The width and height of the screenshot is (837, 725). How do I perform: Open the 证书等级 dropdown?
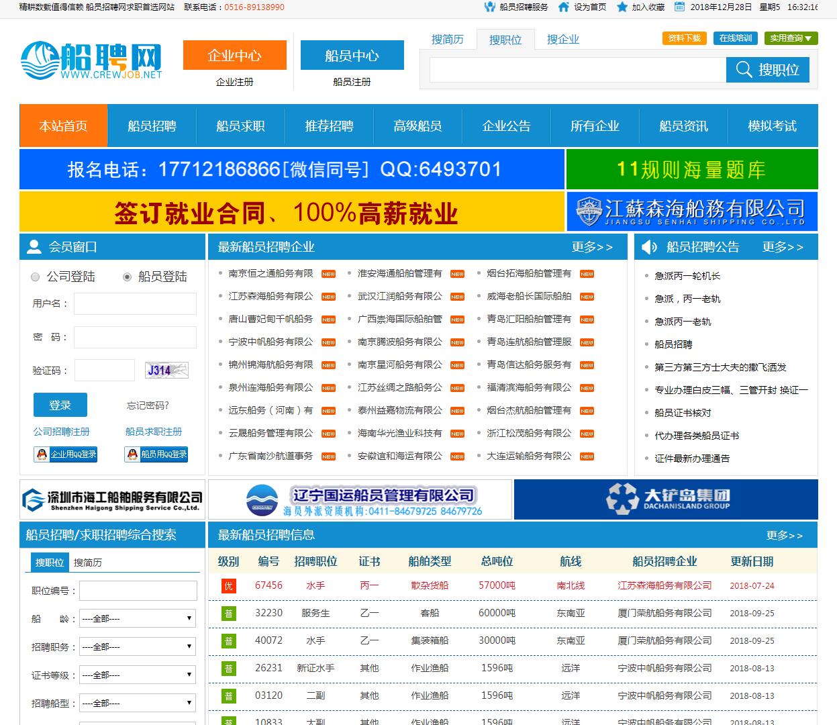pos(138,675)
